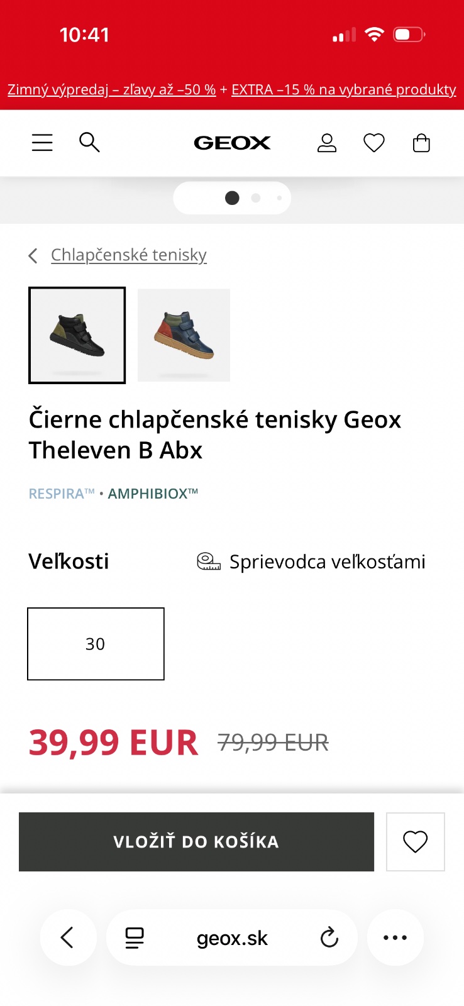
Task: Open Zimný výpredaj sale link
Action: [x=111, y=90]
